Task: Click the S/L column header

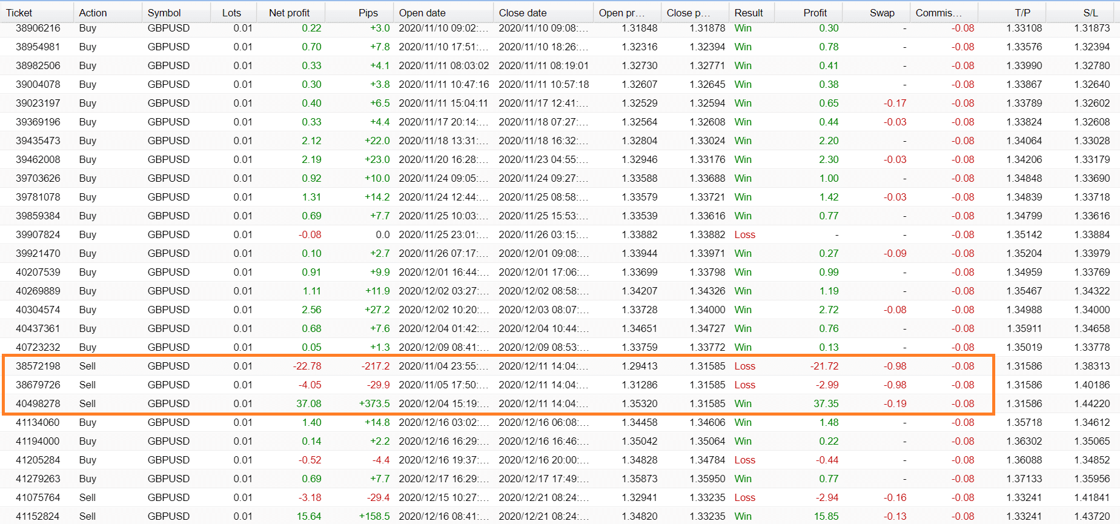Action: coord(1090,13)
